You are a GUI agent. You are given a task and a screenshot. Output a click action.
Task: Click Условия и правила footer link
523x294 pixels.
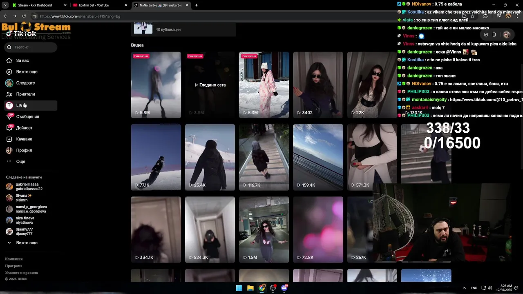point(21,273)
